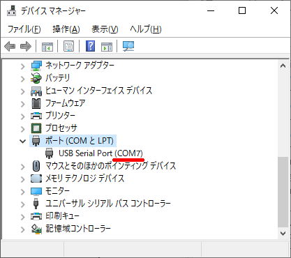This screenshot has width=291, height=258.
Task: Click the ネットワーク アダプター network icon
Action: click(x=36, y=66)
